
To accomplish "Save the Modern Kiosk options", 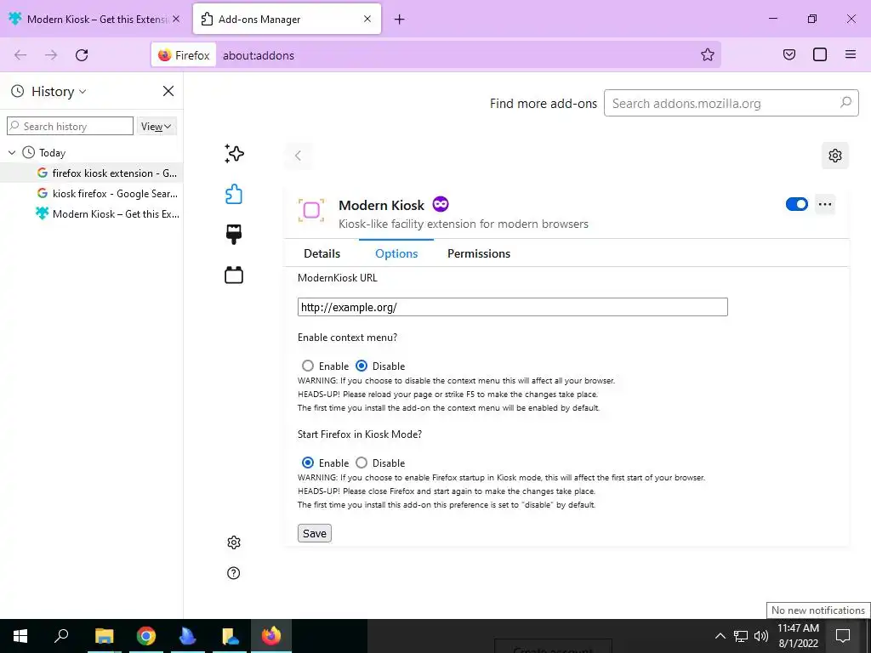I will coord(315,533).
